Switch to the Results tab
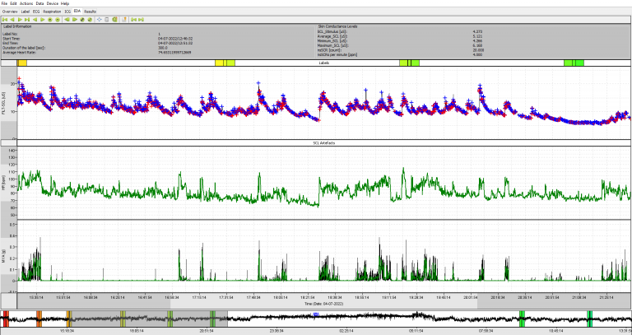 coord(90,12)
